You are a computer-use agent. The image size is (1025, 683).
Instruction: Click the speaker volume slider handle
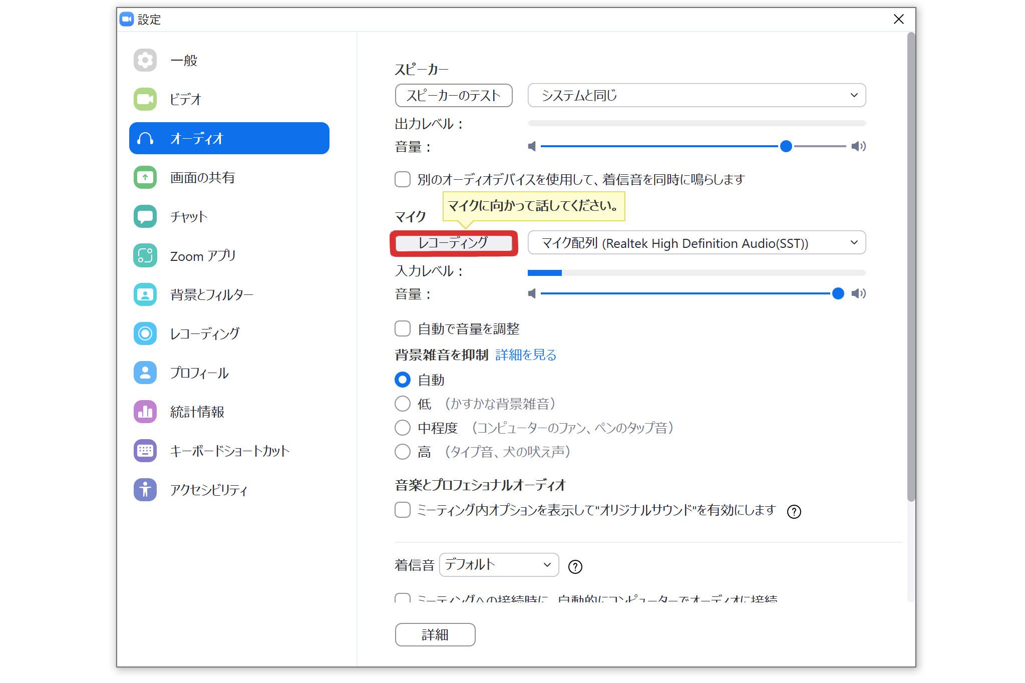pos(786,146)
